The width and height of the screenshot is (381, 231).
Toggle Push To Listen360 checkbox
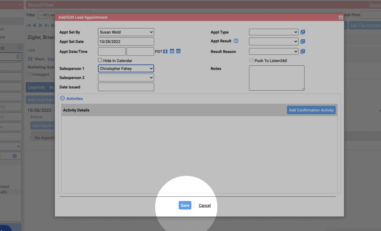[x=251, y=60]
